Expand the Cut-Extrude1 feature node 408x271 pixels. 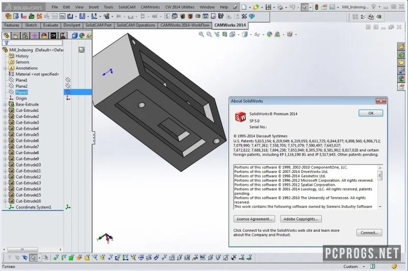coord(5,110)
